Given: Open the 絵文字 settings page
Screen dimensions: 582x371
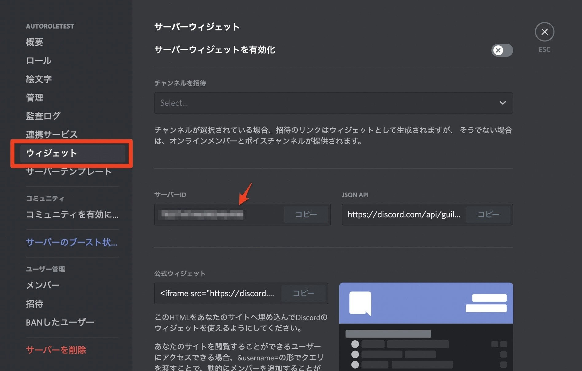Looking at the screenshot, I should (38, 79).
